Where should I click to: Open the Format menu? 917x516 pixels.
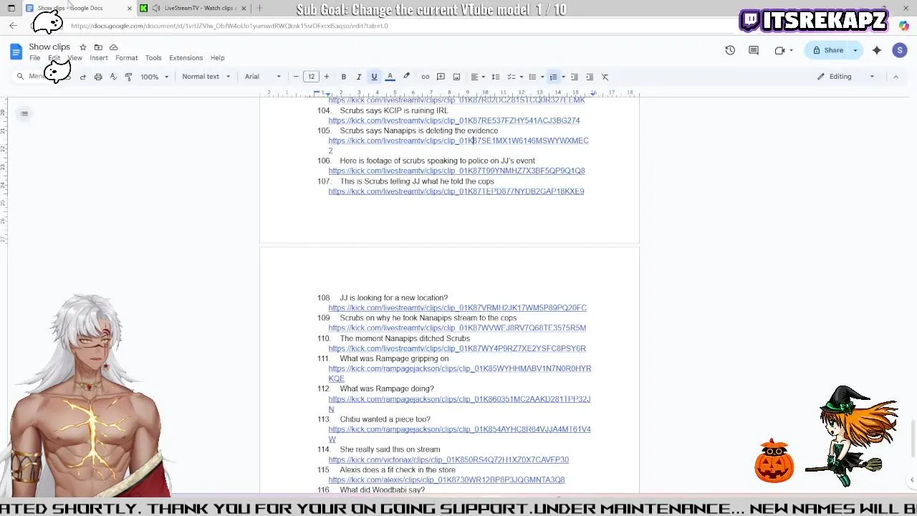click(126, 58)
